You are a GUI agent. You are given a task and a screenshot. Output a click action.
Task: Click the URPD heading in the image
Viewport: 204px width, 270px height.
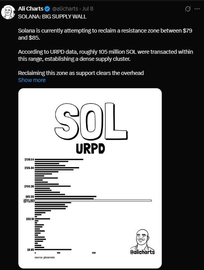[90, 148]
